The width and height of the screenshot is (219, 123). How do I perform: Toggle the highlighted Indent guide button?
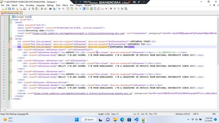tap(84, 9)
